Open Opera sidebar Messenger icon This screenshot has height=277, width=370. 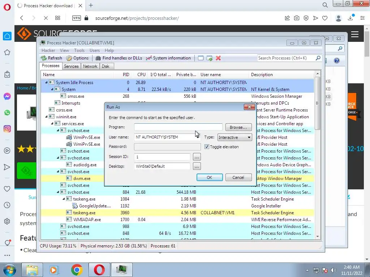7,96
